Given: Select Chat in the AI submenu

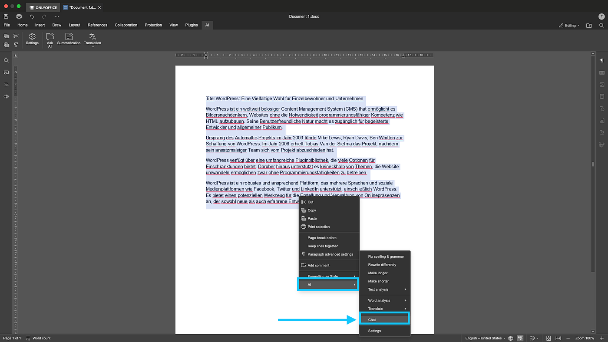Looking at the screenshot, I should coord(385,319).
